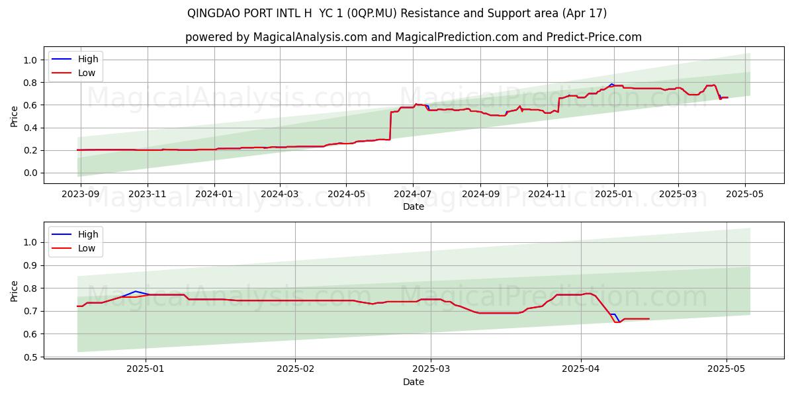Screen dimensions: 794x397
Task: Click the "0.0" price tick label
Action: click(x=30, y=173)
